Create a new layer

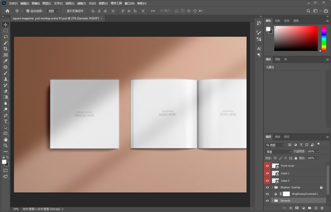tap(316, 208)
